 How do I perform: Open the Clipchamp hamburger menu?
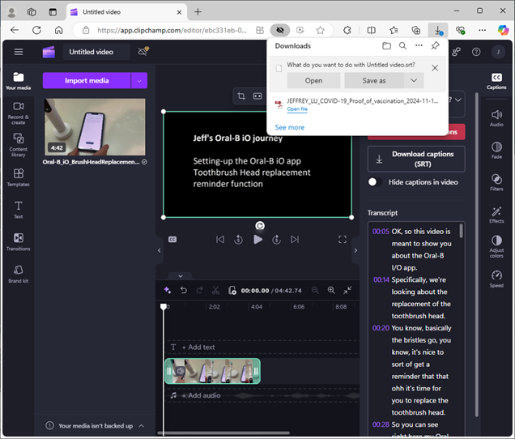pyautogui.click(x=19, y=52)
